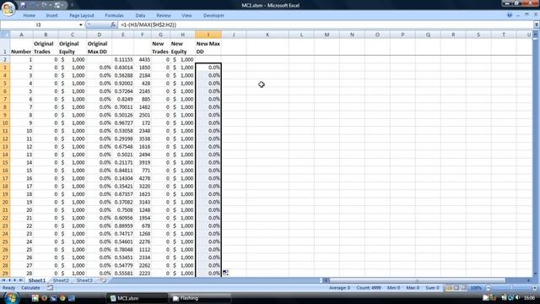
Task: Expand the formula bar
Action: pyautogui.click(x=537, y=24)
